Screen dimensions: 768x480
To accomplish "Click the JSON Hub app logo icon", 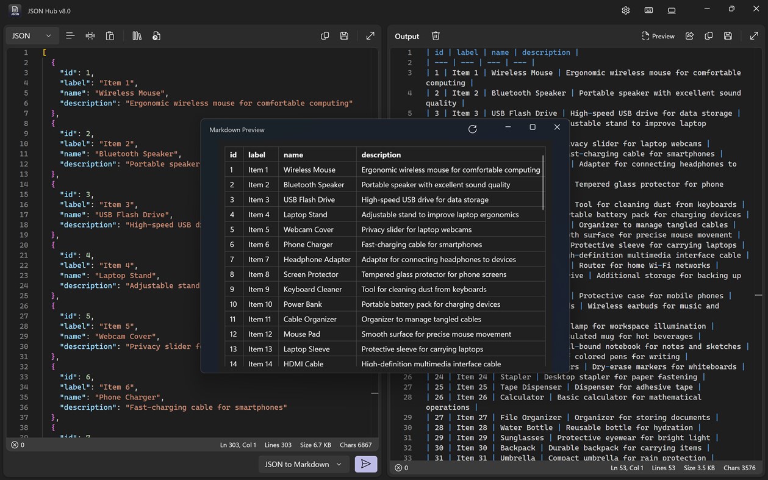I will click(15, 10).
